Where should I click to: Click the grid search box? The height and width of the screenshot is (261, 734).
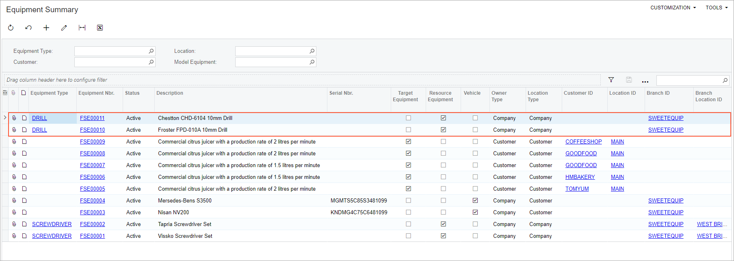point(689,80)
